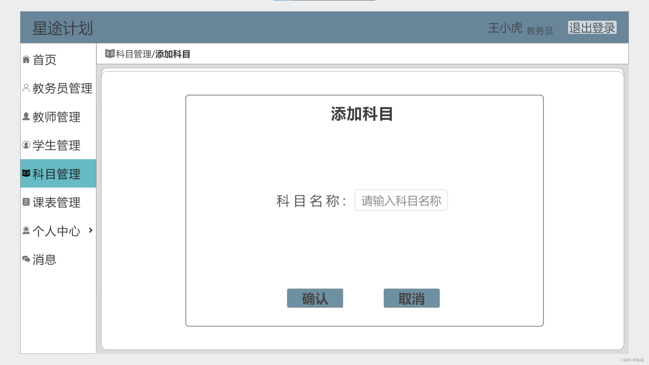This screenshot has height=365, width=649.
Task: Click the chat bubble icon for 消息
Action: tap(26, 259)
